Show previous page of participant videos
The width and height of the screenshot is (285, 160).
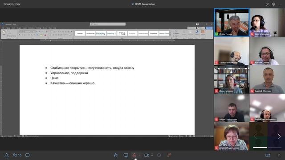[x=255, y=136]
